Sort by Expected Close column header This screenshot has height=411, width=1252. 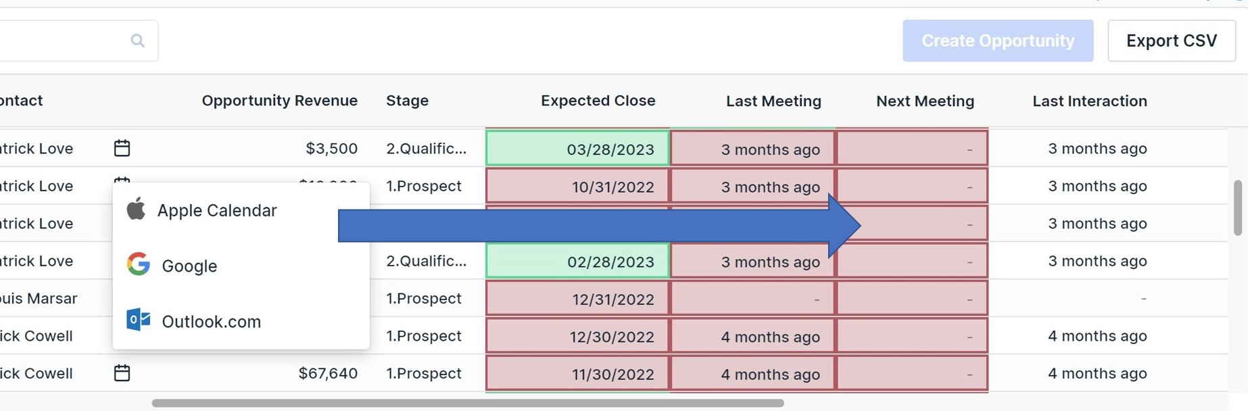(598, 101)
